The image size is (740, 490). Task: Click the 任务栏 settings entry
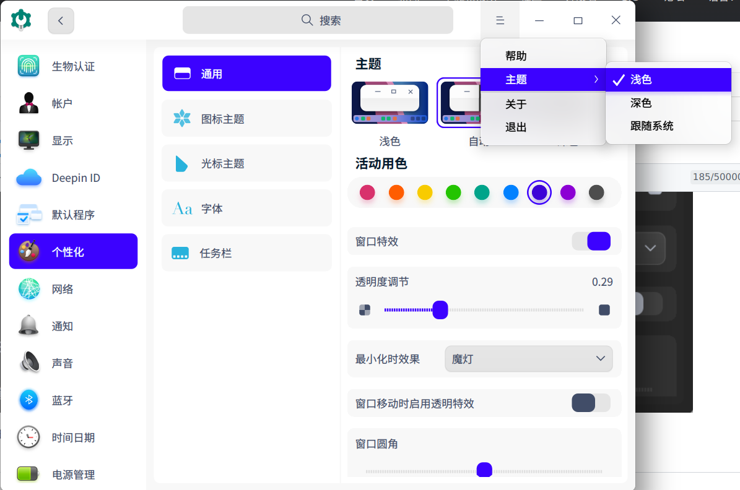(246, 252)
